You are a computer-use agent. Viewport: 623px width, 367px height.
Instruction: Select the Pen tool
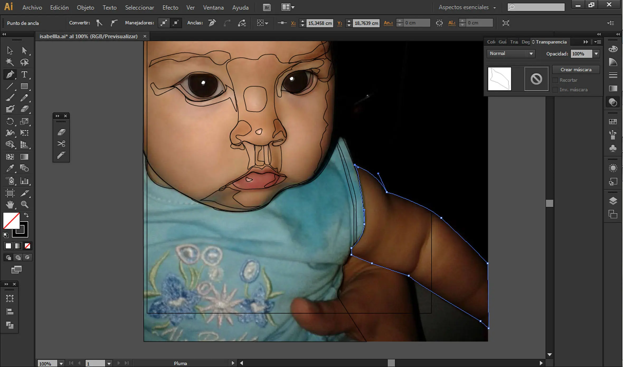click(x=10, y=74)
